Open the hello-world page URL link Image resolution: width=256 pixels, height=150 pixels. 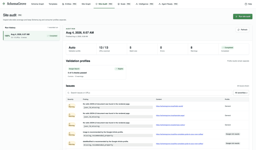coord(169,106)
